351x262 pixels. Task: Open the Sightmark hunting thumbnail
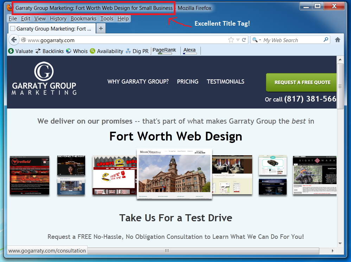tap(315, 175)
